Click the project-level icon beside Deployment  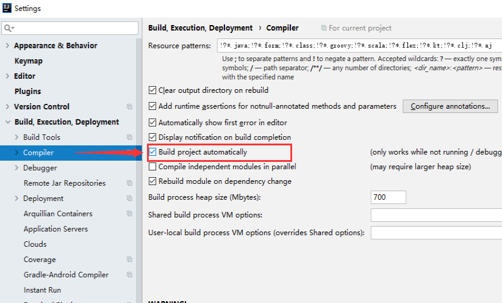coord(129,198)
